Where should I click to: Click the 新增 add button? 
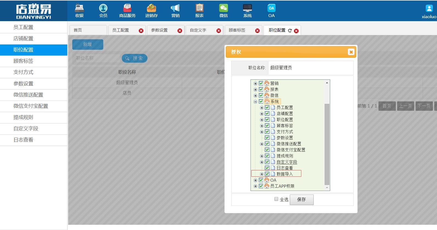88,44
